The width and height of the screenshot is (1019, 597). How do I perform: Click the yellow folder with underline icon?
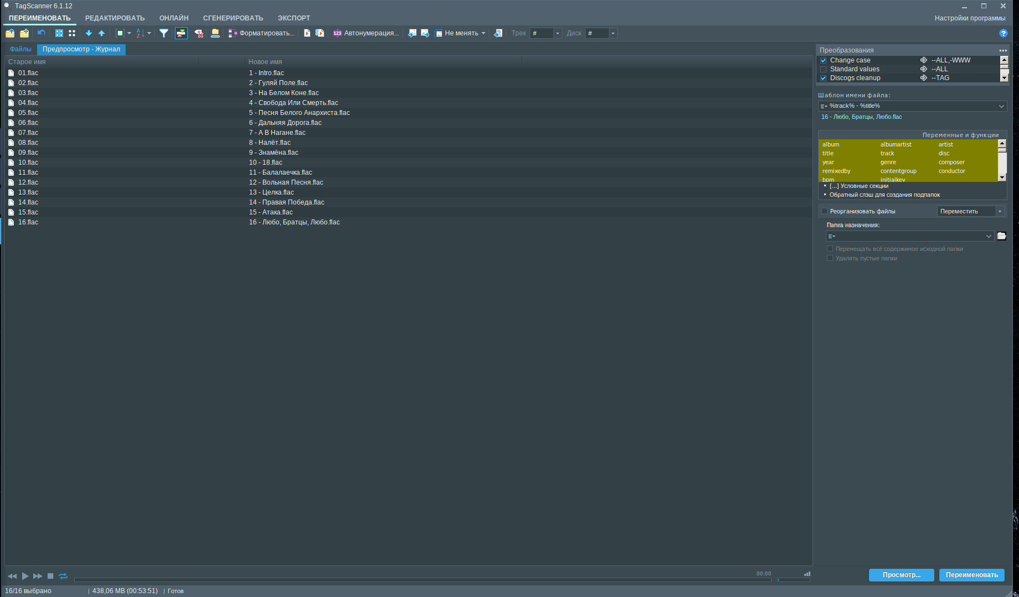215,33
